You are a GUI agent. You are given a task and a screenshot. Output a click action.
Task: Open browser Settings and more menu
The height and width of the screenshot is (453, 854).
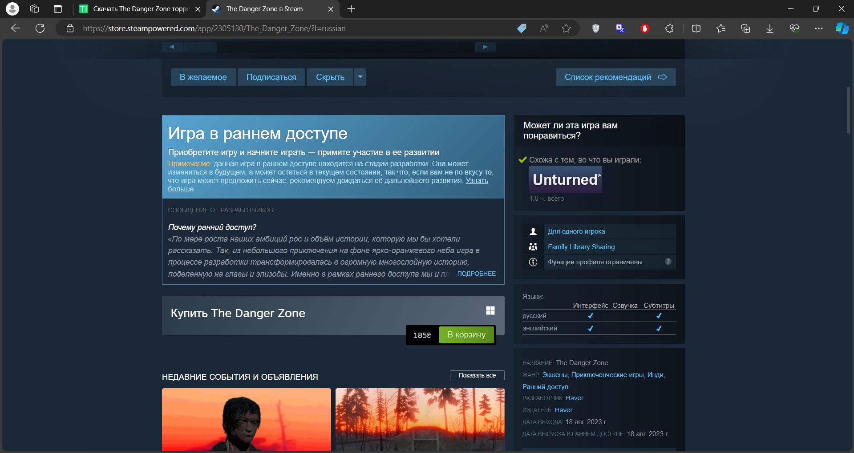pyautogui.click(x=819, y=28)
